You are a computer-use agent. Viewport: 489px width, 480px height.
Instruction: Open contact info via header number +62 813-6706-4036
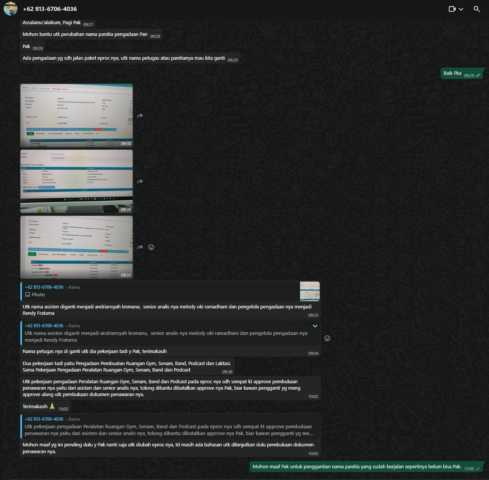[50, 9]
